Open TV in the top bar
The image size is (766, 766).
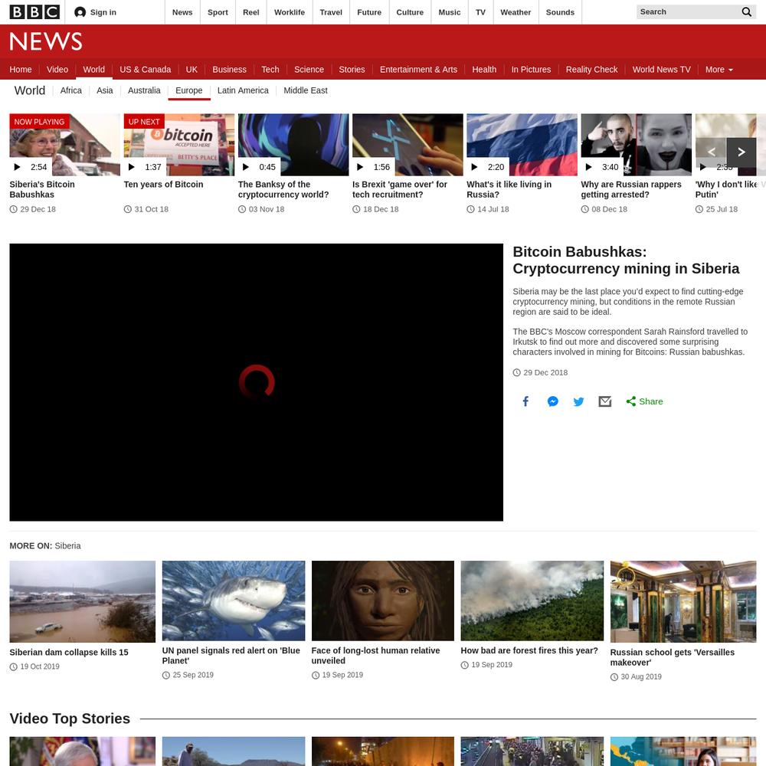click(481, 12)
